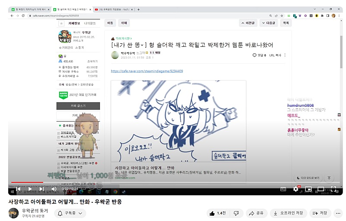
Task: Click the cafe page vertical scrollbar
Action: point(341,52)
